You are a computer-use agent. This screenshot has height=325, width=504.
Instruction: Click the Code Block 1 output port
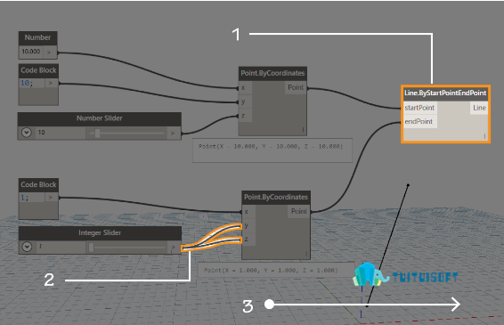51,197
